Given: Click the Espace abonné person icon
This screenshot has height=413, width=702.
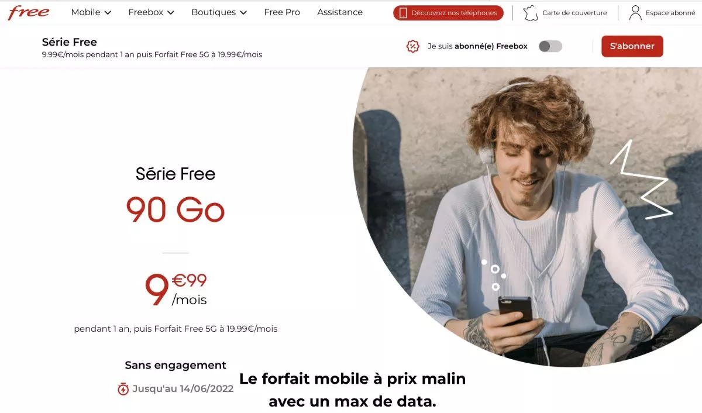Looking at the screenshot, I should click(635, 13).
